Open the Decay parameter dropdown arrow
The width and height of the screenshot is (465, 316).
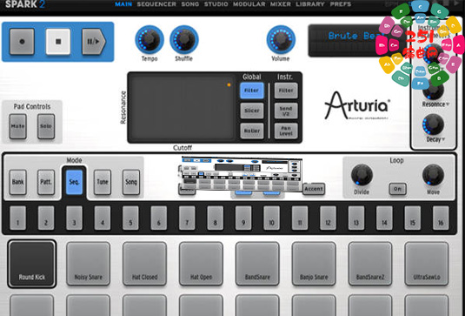(x=443, y=139)
